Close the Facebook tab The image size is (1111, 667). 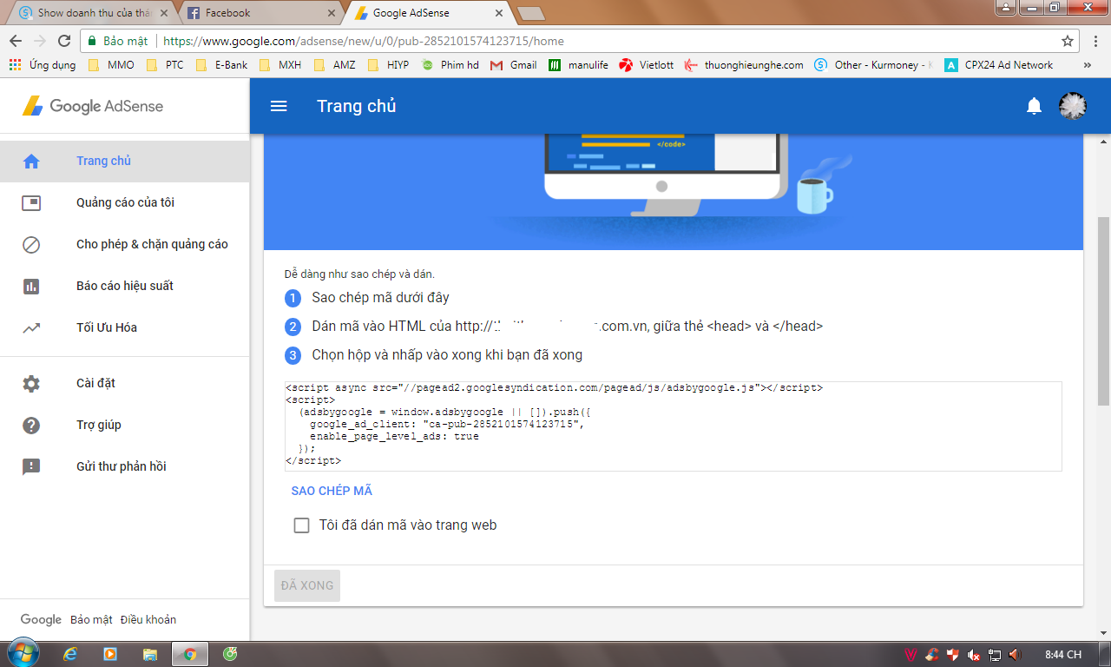pyautogui.click(x=331, y=13)
